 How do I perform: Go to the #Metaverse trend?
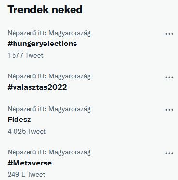(x=30, y=163)
